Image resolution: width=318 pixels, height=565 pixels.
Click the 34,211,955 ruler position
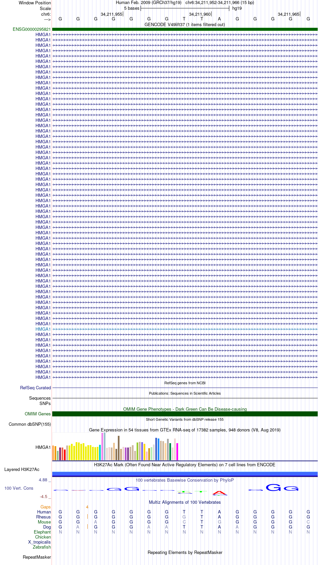pyautogui.click(x=111, y=14)
